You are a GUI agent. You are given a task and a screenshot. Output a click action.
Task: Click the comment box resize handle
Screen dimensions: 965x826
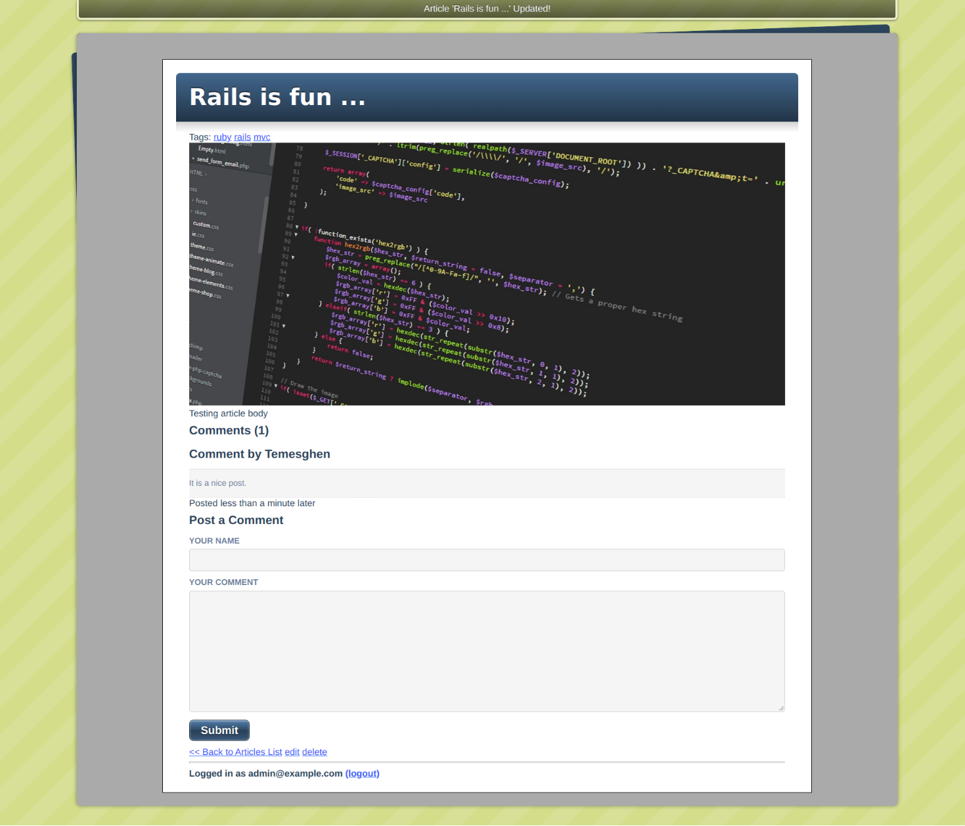click(781, 708)
